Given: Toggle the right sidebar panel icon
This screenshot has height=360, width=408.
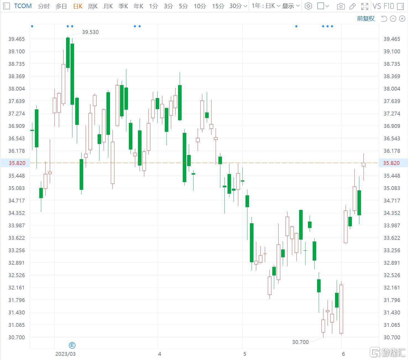Looking at the screenshot, I should click(x=400, y=6).
